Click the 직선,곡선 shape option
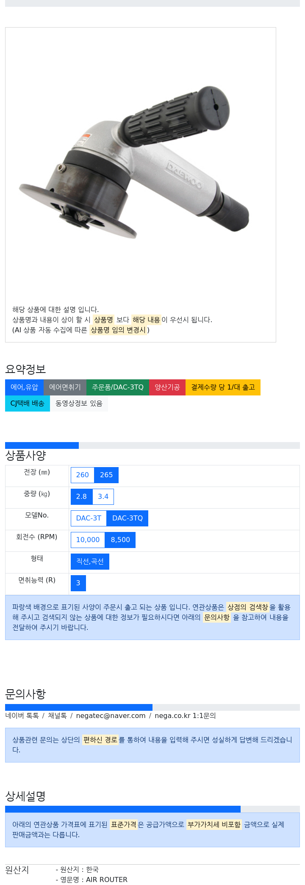The width and height of the screenshot is (305, 885). coord(90,561)
